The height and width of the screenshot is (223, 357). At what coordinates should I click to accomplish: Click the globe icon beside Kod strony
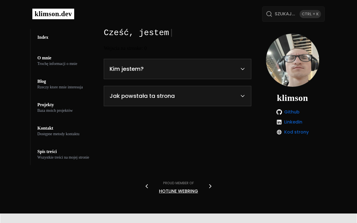[279, 132]
